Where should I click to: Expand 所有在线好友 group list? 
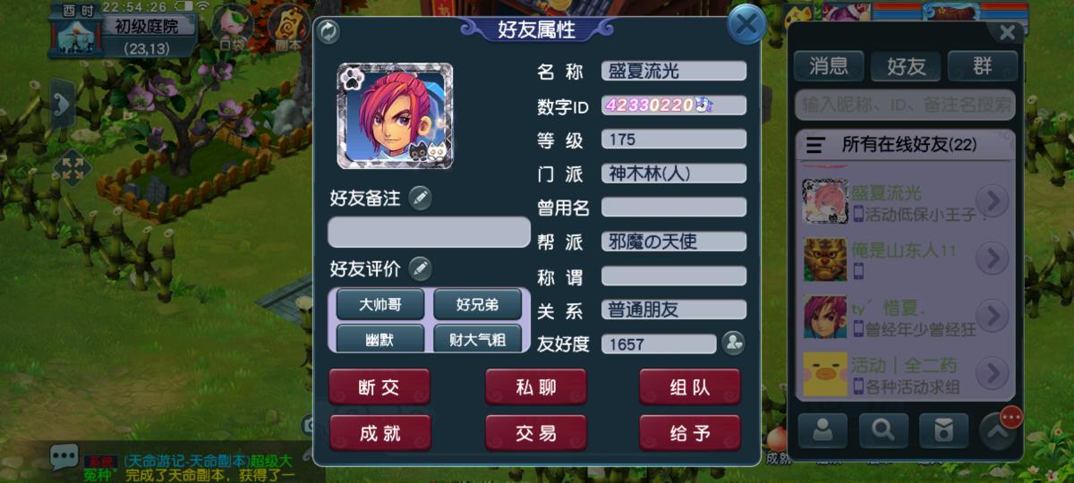coord(905,144)
